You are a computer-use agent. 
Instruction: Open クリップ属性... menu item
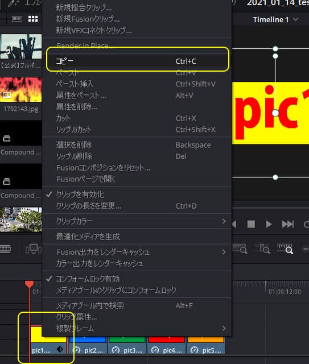[x=137, y=317]
